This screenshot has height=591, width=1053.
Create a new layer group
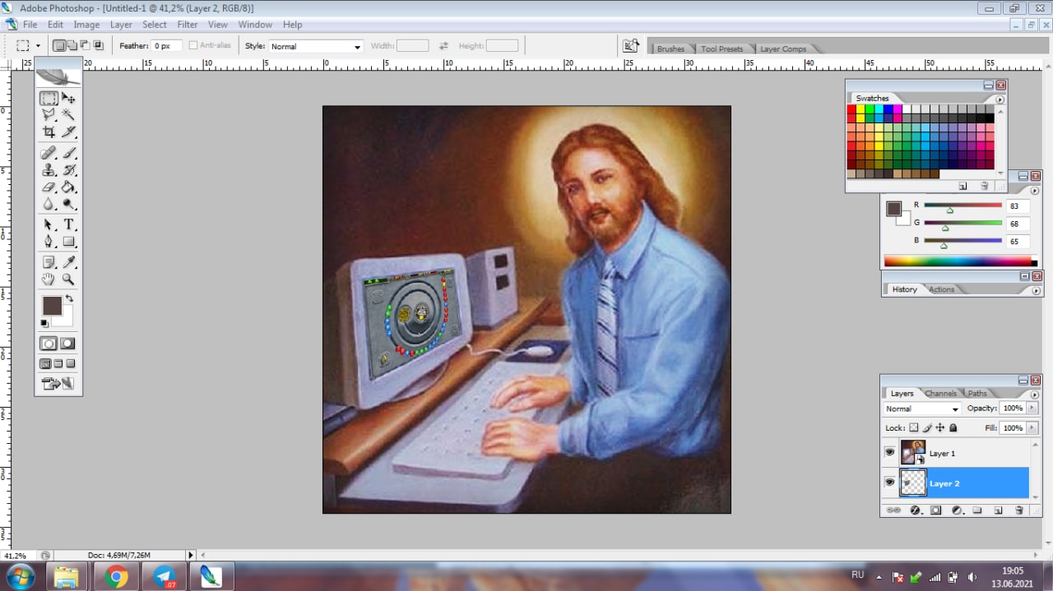977,510
